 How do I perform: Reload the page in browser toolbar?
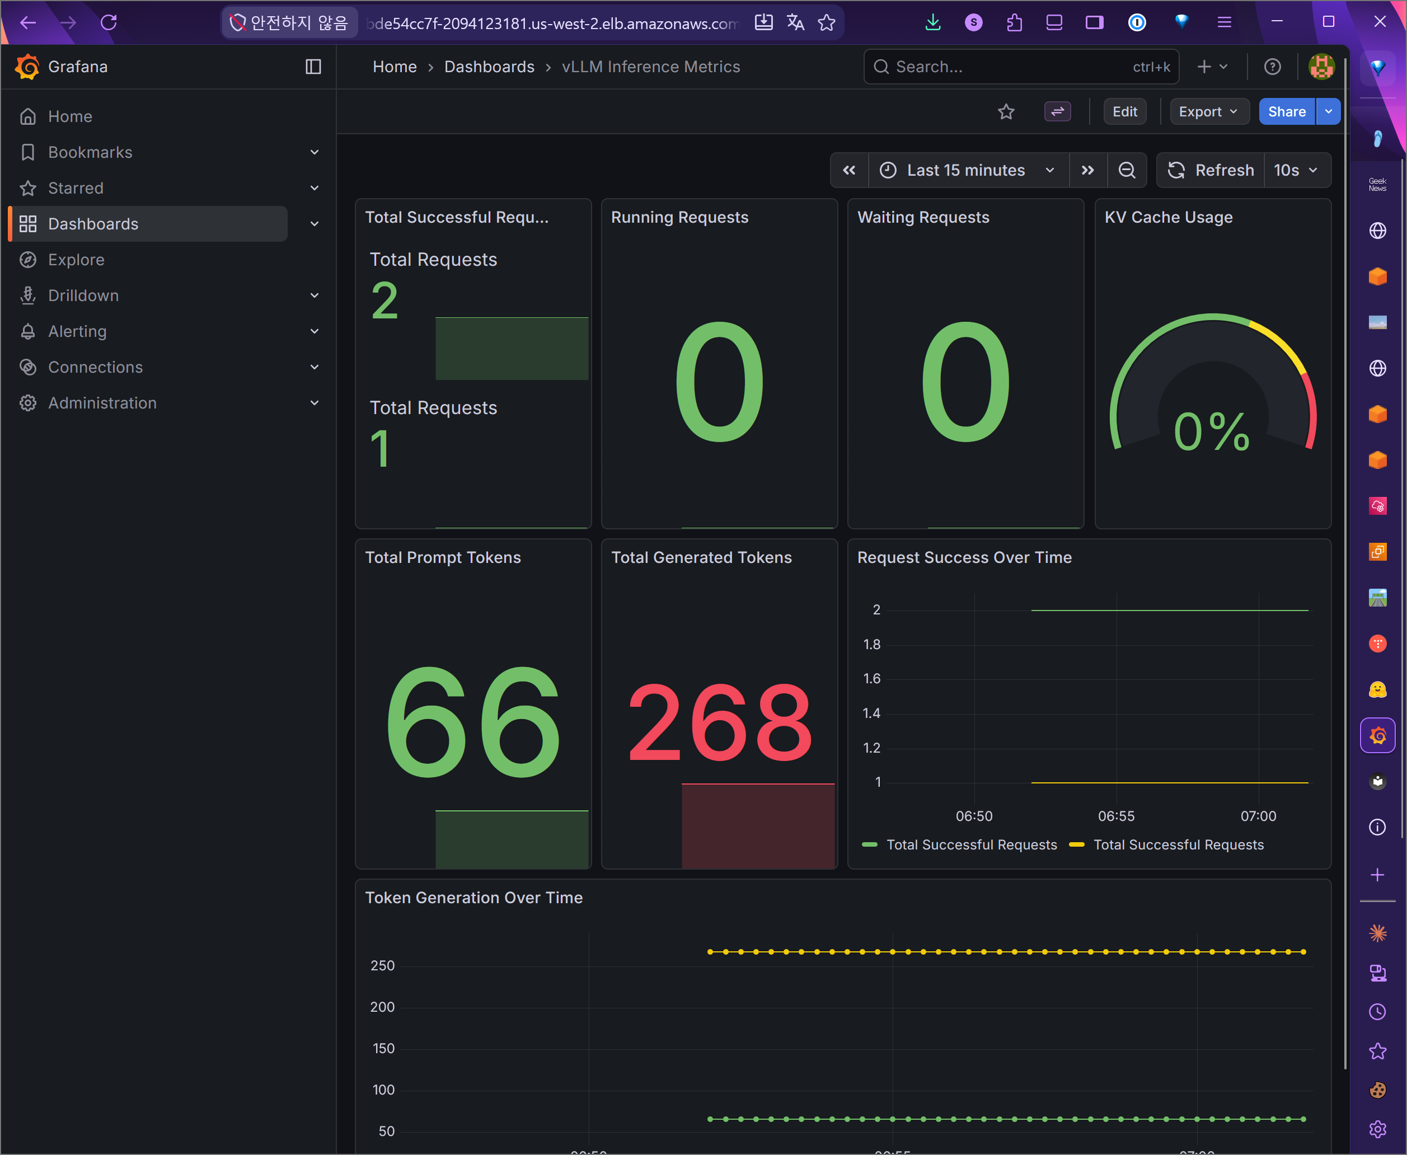point(109,22)
